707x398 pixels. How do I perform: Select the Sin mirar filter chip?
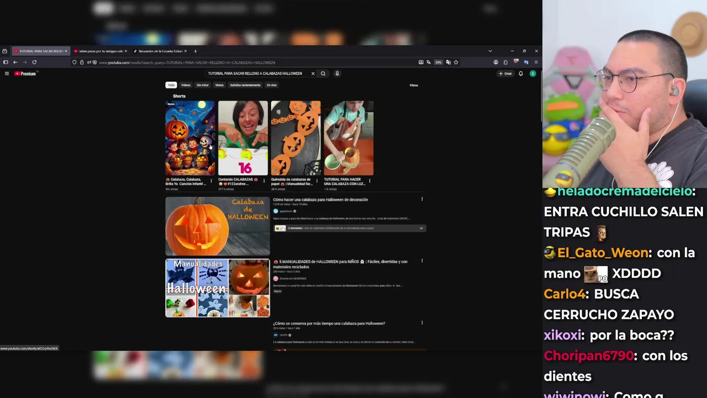(x=203, y=85)
